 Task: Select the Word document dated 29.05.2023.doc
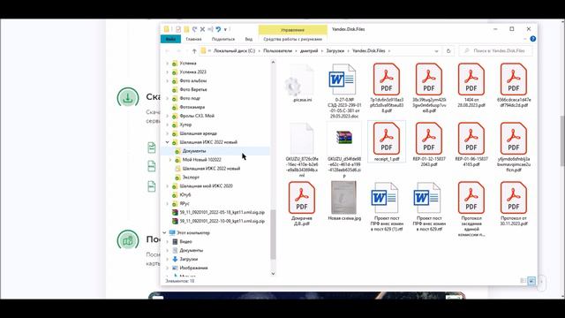[x=342, y=79]
